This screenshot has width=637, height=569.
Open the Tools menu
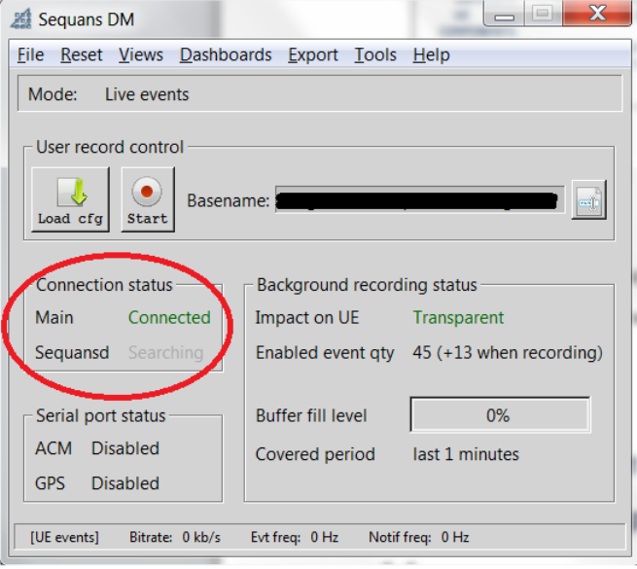pos(375,54)
